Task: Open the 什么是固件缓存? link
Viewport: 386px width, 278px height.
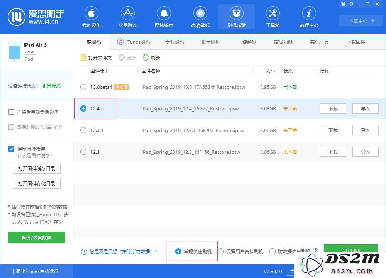Action: coord(36,156)
